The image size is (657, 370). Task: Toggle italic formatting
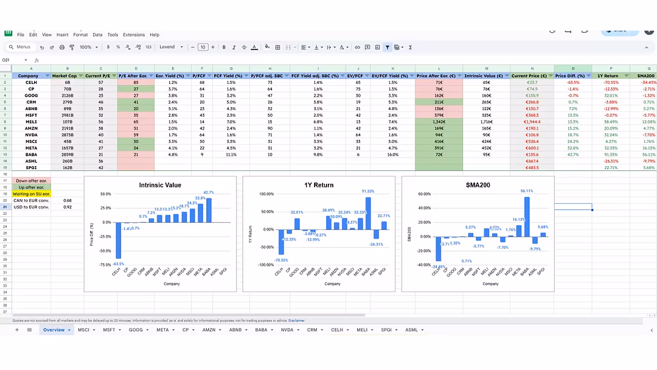click(x=234, y=47)
